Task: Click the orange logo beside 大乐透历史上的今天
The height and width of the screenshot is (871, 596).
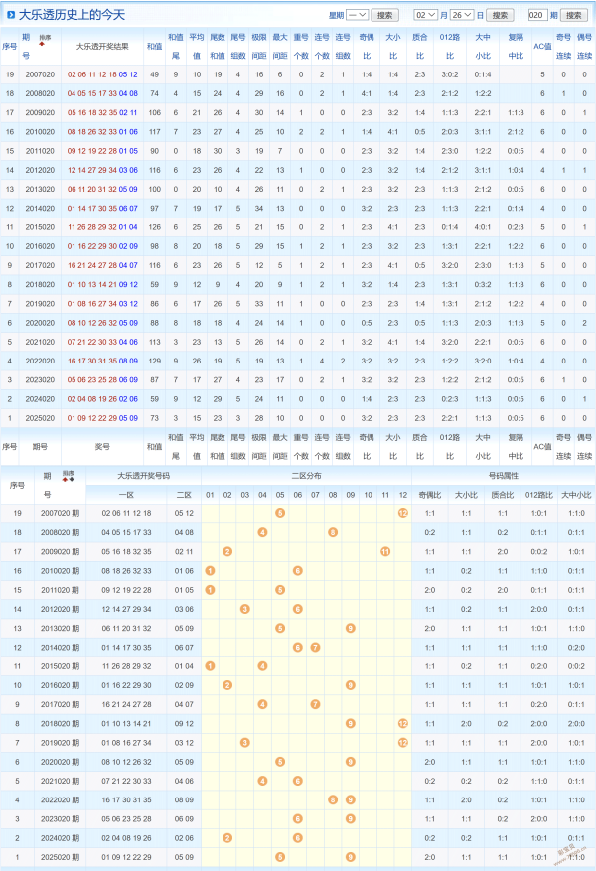Action: pos(10,15)
